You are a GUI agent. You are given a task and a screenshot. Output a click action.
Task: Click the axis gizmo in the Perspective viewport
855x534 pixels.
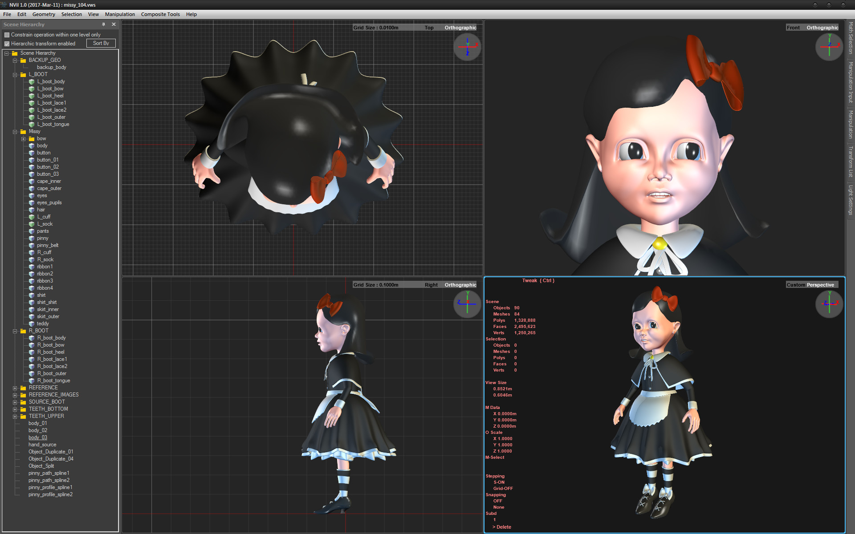tap(829, 304)
